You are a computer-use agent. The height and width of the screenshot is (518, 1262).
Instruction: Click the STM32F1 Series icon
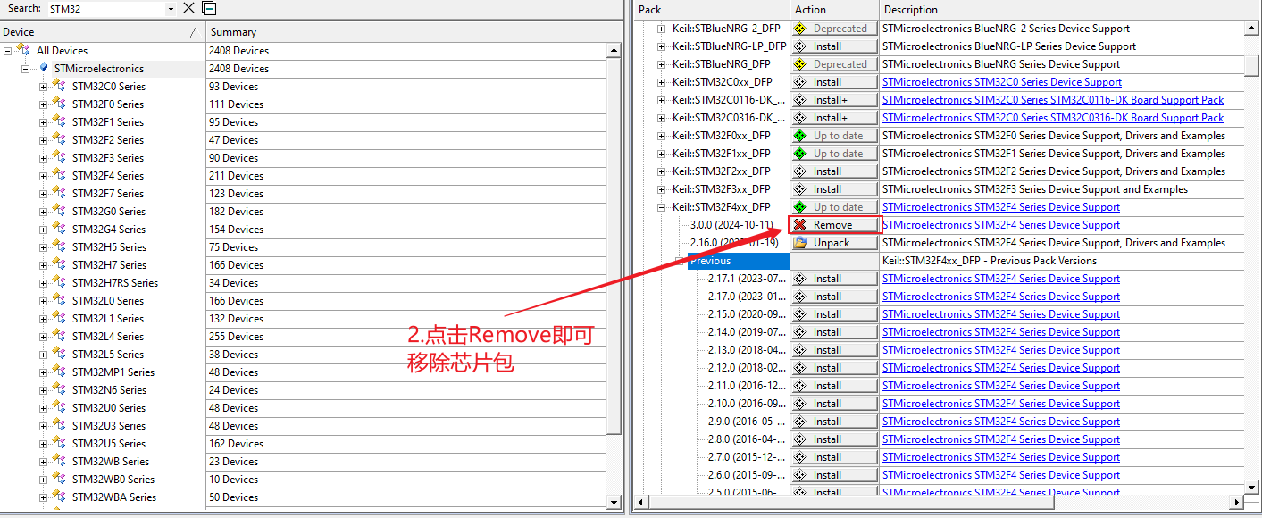pyautogui.click(x=59, y=122)
